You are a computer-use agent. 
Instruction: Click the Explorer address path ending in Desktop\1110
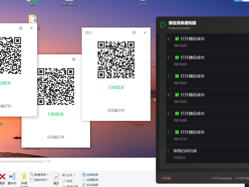[x=25, y=161]
